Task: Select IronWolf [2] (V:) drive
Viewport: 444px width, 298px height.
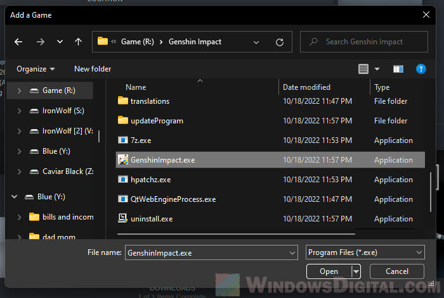Action: pyautogui.click(x=68, y=131)
